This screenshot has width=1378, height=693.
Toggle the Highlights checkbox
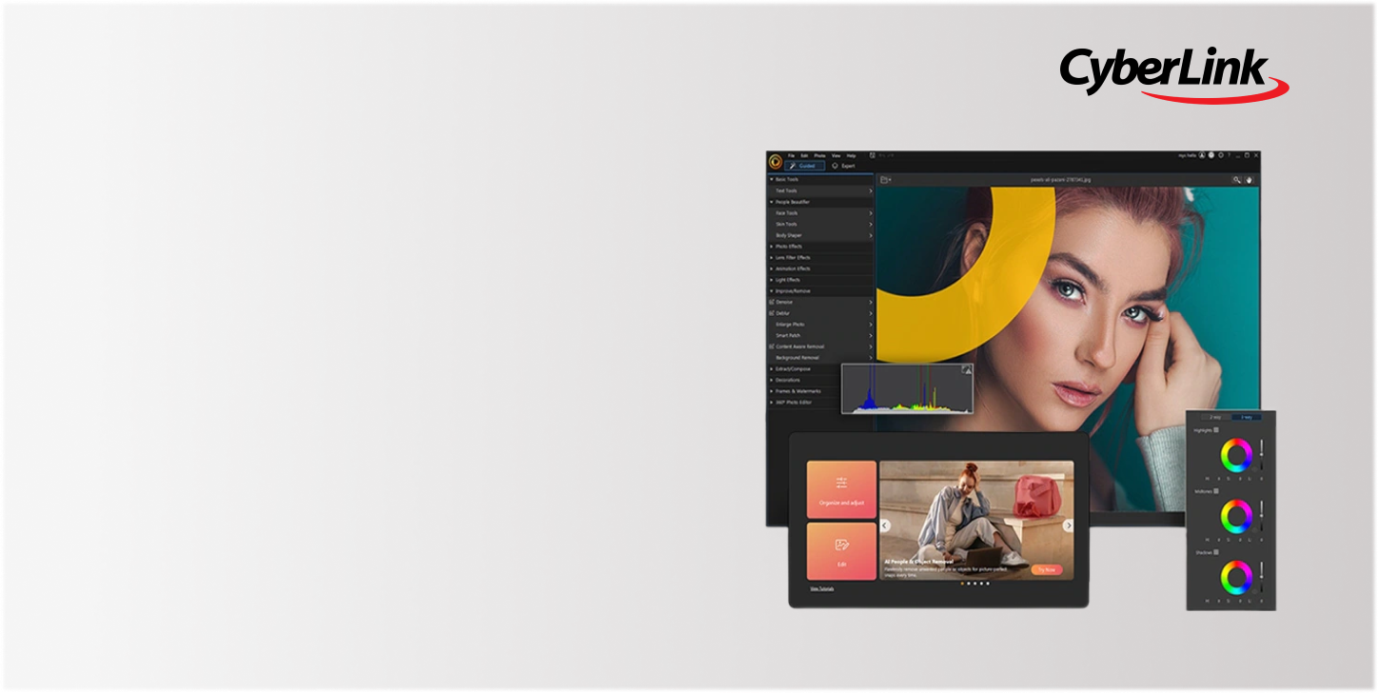[1216, 430]
